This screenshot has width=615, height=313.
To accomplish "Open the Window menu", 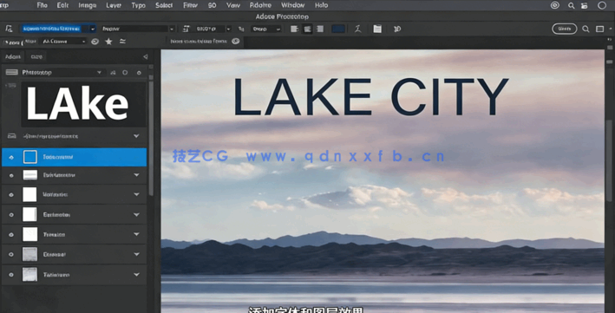I will click(x=292, y=5).
